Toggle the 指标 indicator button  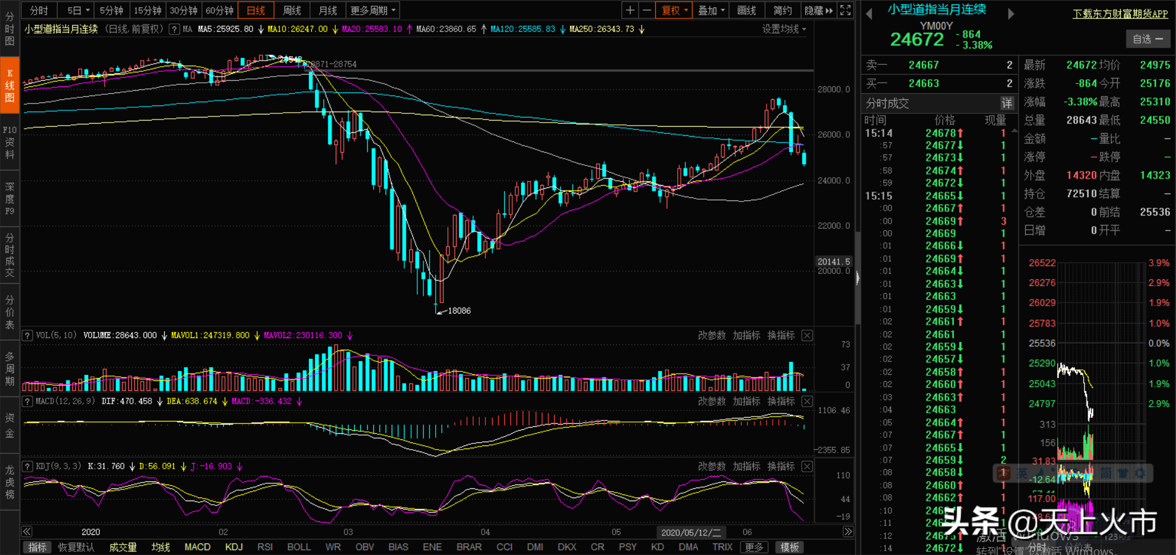(x=37, y=547)
